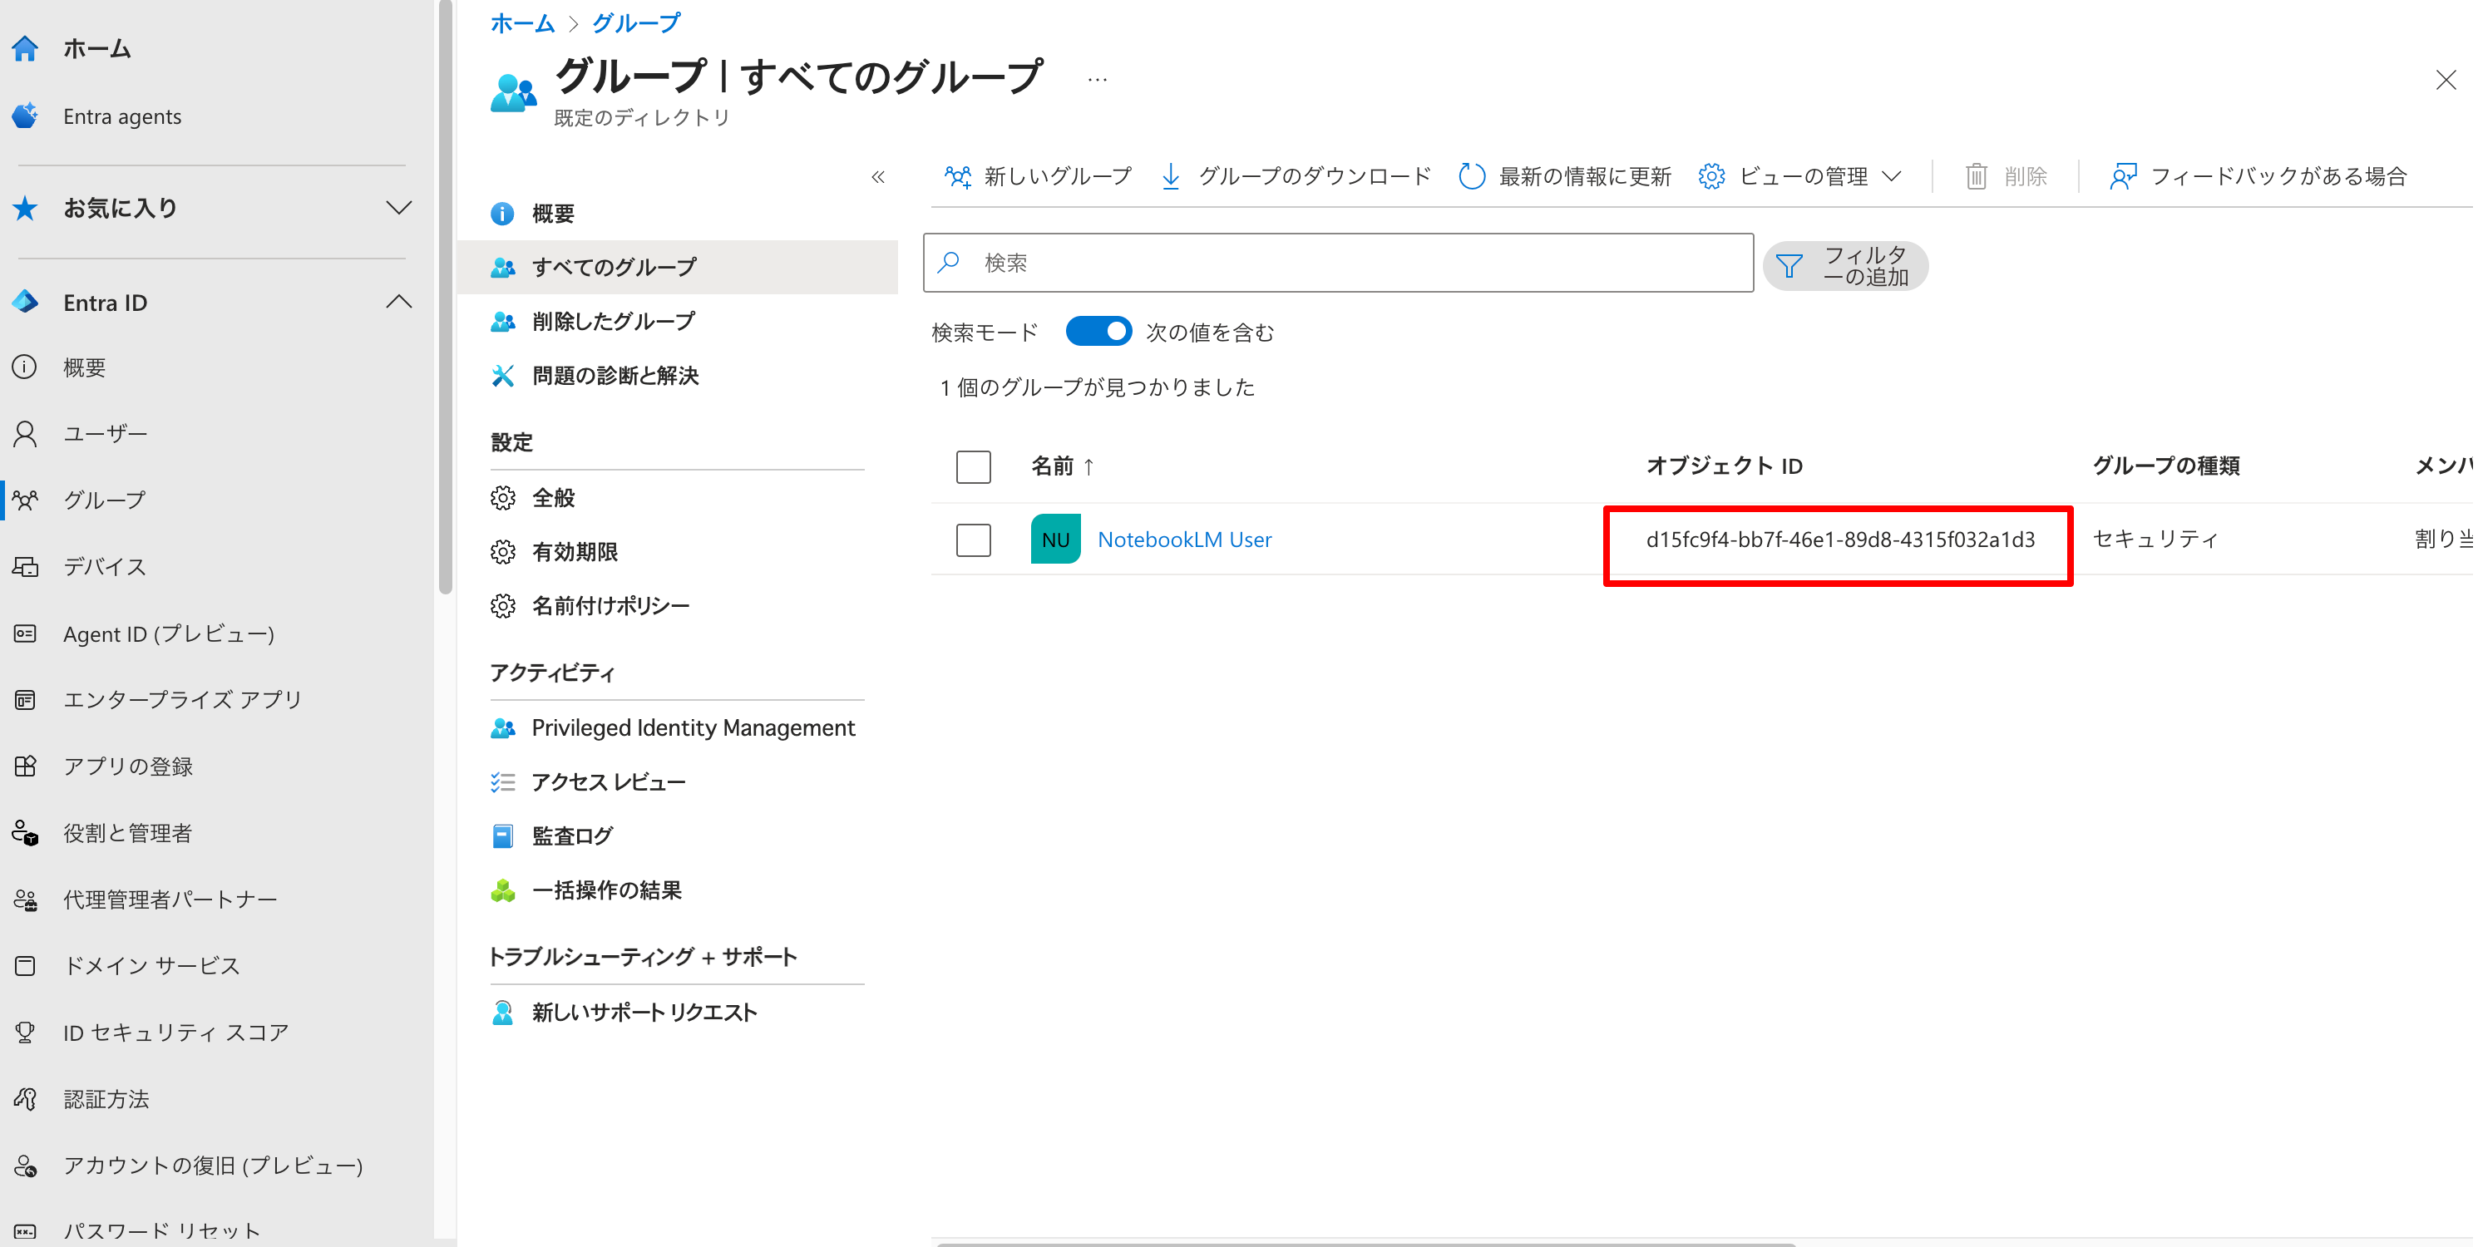Click the refresh (最新の情報に更新) icon

[x=1471, y=176]
